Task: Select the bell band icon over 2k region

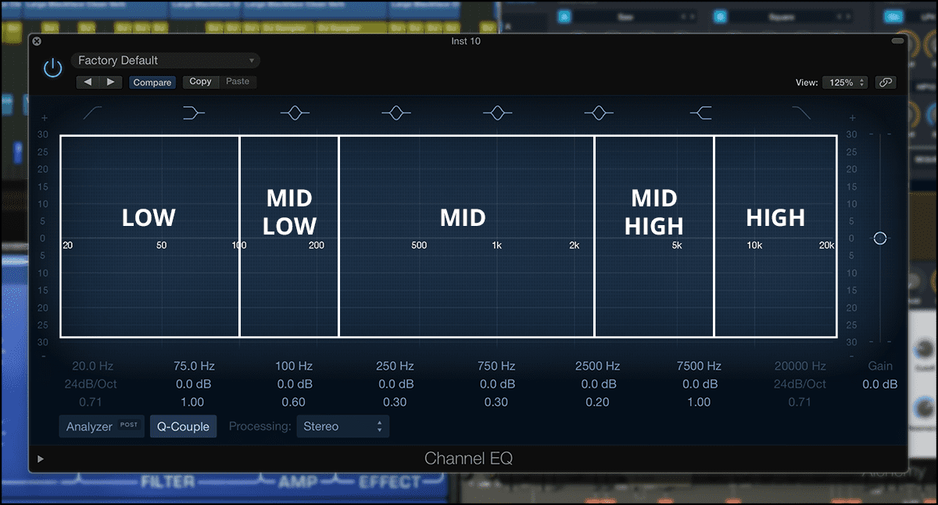Action: pos(498,113)
